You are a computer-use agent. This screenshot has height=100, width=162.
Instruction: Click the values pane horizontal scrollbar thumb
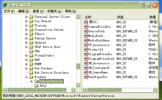click(x=104, y=90)
